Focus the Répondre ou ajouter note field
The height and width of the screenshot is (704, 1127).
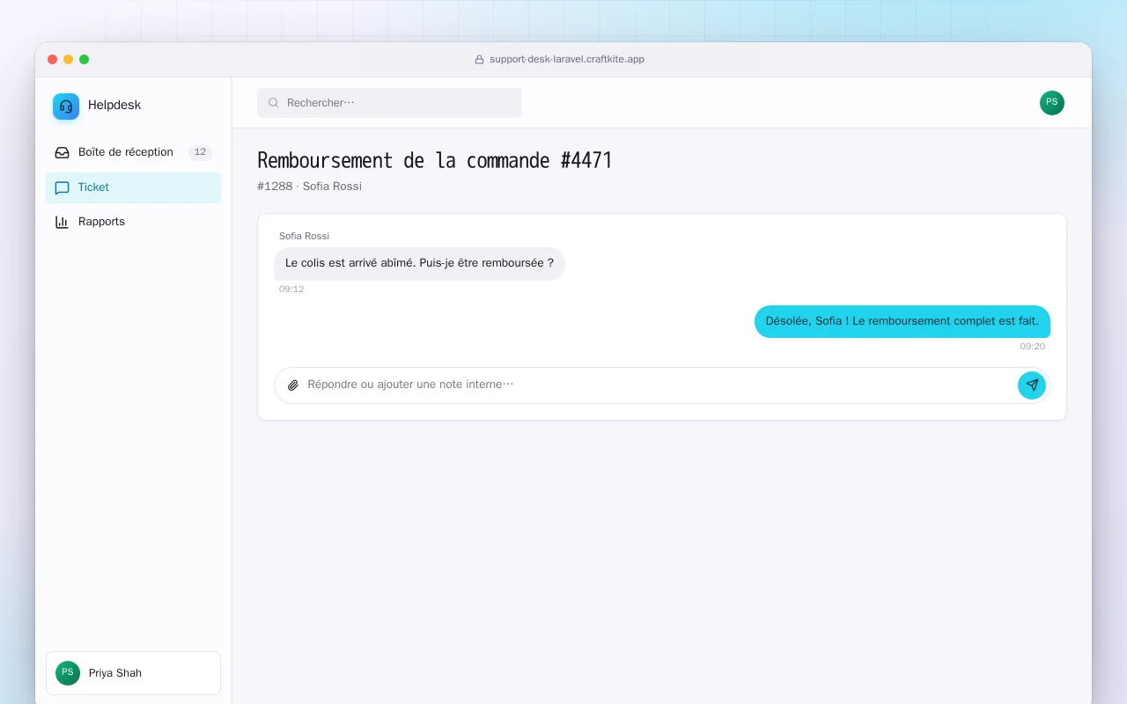point(659,385)
